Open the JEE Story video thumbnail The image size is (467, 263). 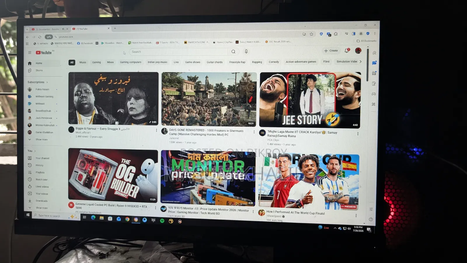pos(310,100)
